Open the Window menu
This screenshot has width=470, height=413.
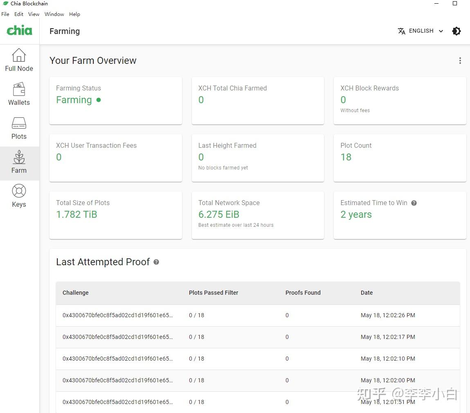point(54,14)
